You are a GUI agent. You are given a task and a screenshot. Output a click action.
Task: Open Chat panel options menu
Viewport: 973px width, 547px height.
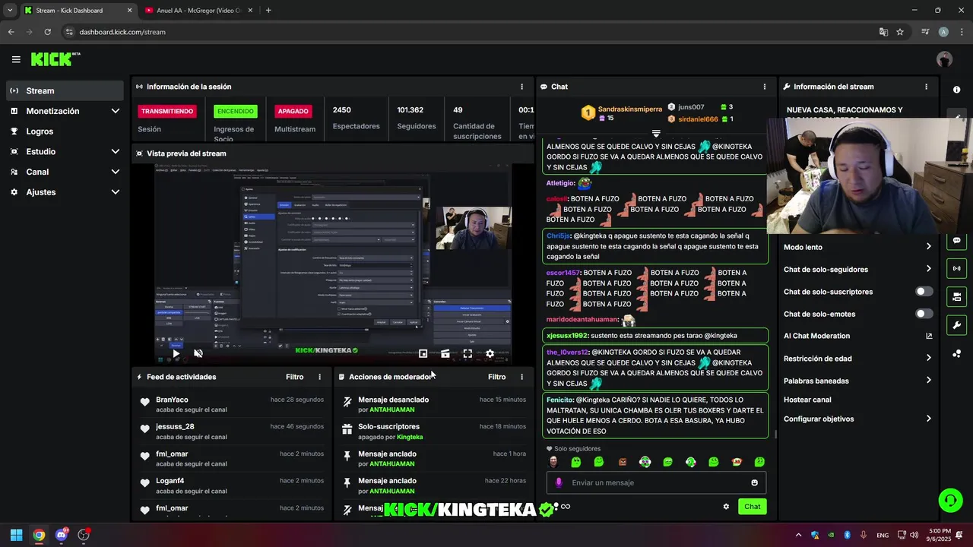tap(765, 87)
